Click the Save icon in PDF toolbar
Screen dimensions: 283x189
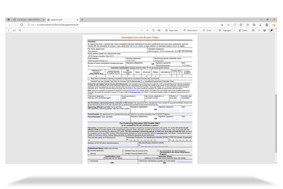(259, 31)
